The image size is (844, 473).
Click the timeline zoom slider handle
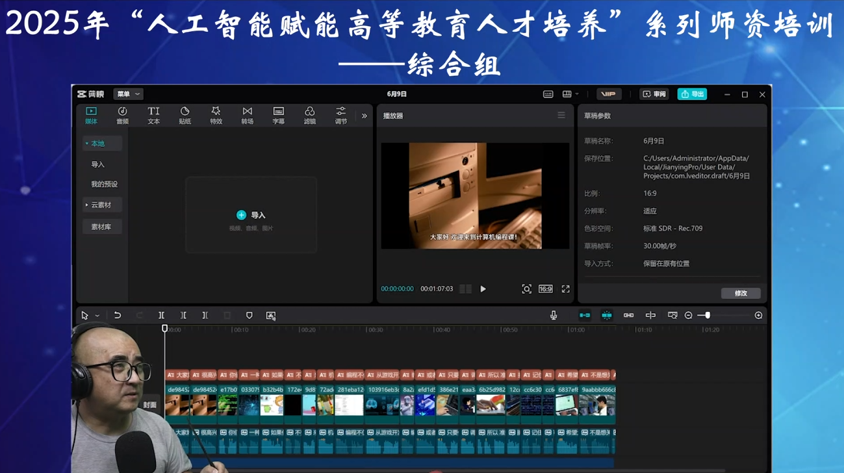coord(708,315)
